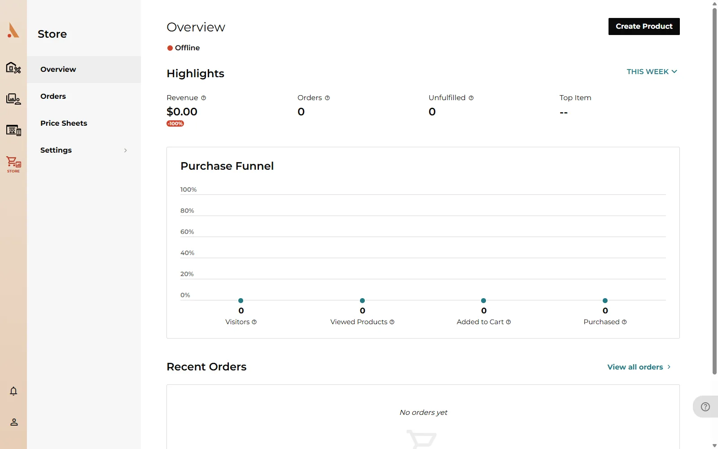Show info tooltip for Visitors
718x449 pixels.
point(254,322)
